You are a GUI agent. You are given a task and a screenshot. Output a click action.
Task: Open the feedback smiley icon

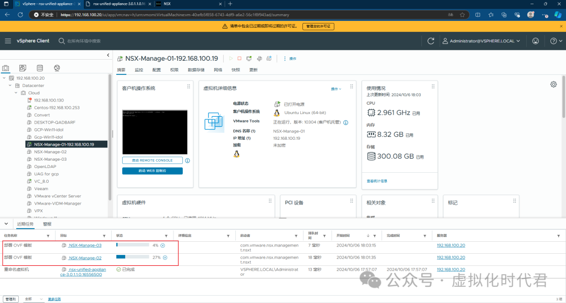(x=535, y=41)
